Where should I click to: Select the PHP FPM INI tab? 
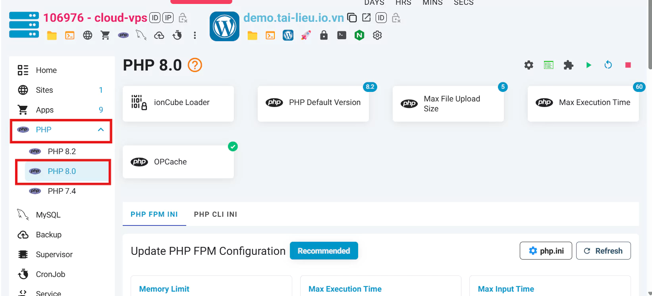point(154,214)
